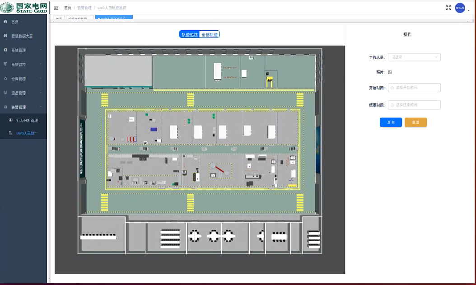
Task: Expand the 仓库管理 sidebar menu
Action: click(x=23, y=79)
